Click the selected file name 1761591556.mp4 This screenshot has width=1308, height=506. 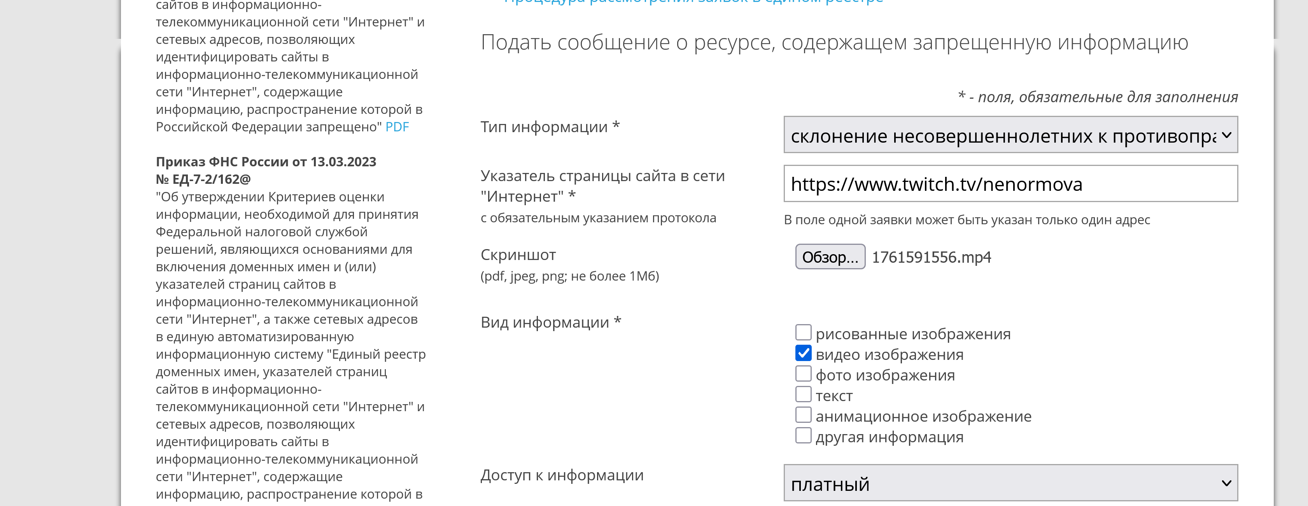pyautogui.click(x=931, y=257)
